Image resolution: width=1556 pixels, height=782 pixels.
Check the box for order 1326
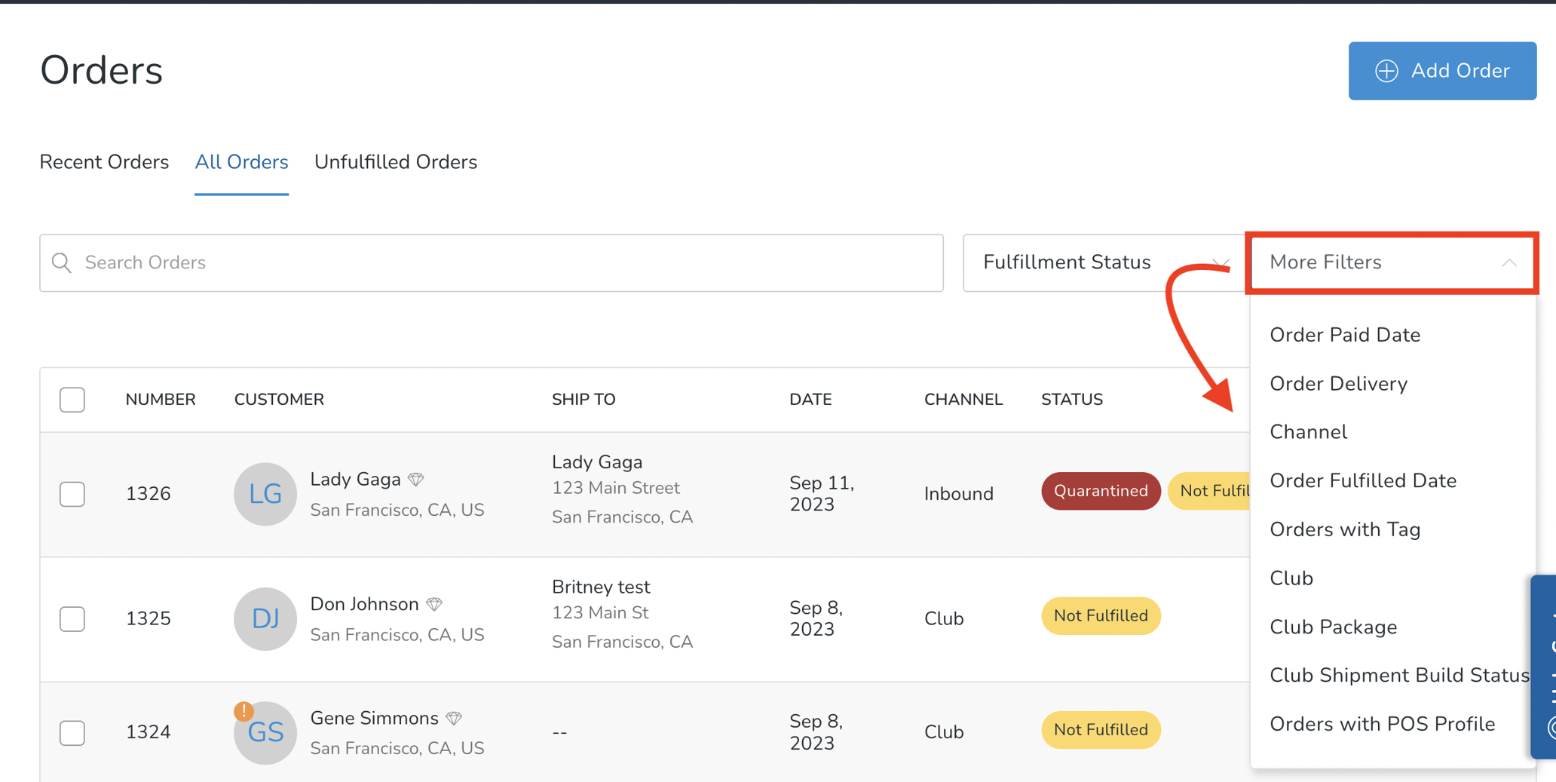pyautogui.click(x=72, y=494)
